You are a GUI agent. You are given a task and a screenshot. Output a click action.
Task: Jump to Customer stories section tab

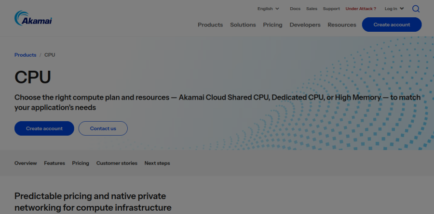pyautogui.click(x=117, y=163)
